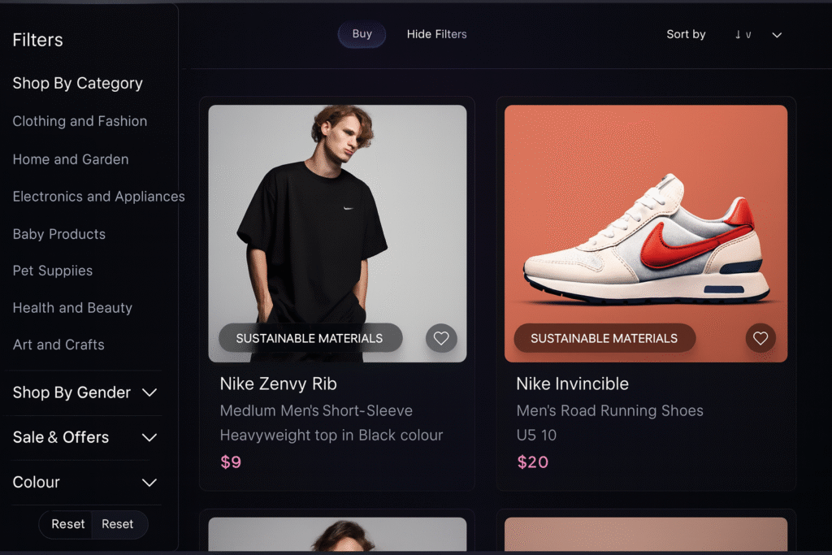Viewport: 832px width, 555px height.
Task: Select the Buy pill tab
Action: click(x=362, y=34)
